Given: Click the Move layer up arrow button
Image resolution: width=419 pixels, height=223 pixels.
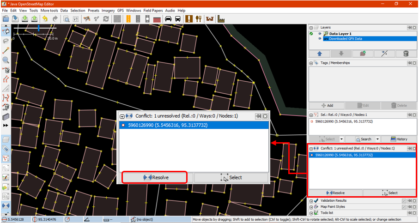Looking at the screenshot, I should pos(319,54).
